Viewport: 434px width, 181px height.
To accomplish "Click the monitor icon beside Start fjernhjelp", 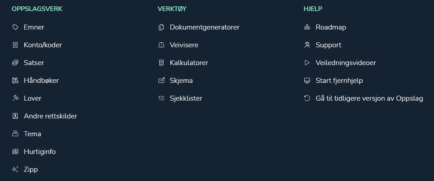I will tap(307, 80).
